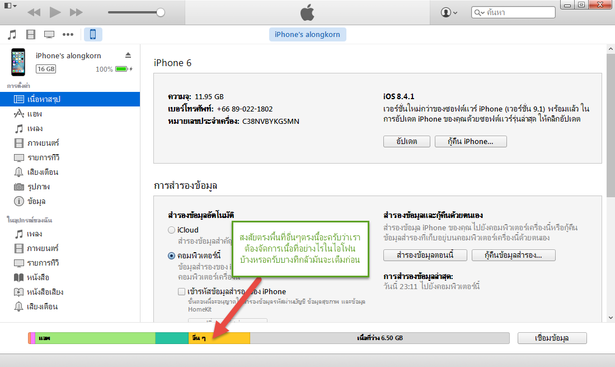
Task: Click the search field ค้นหา
Action: pos(513,12)
